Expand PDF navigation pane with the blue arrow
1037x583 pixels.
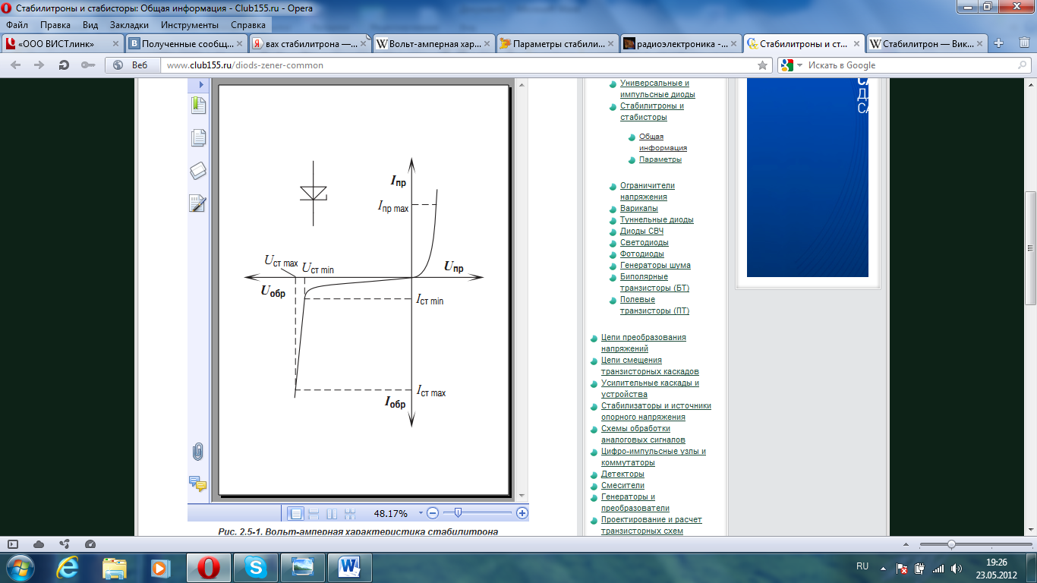(201, 86)
